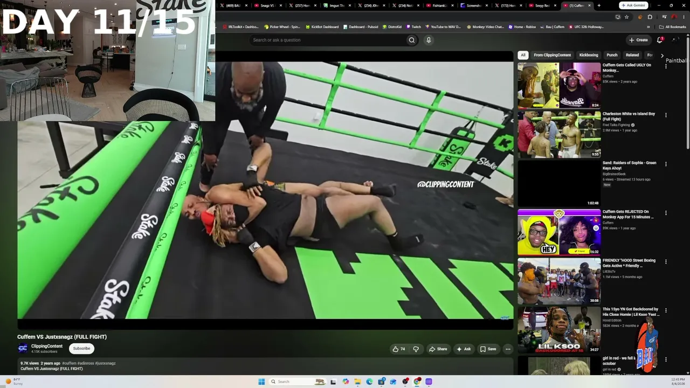Open Twitch bookmark
This screenshot has width=690, height=388.
pos(413,26)
